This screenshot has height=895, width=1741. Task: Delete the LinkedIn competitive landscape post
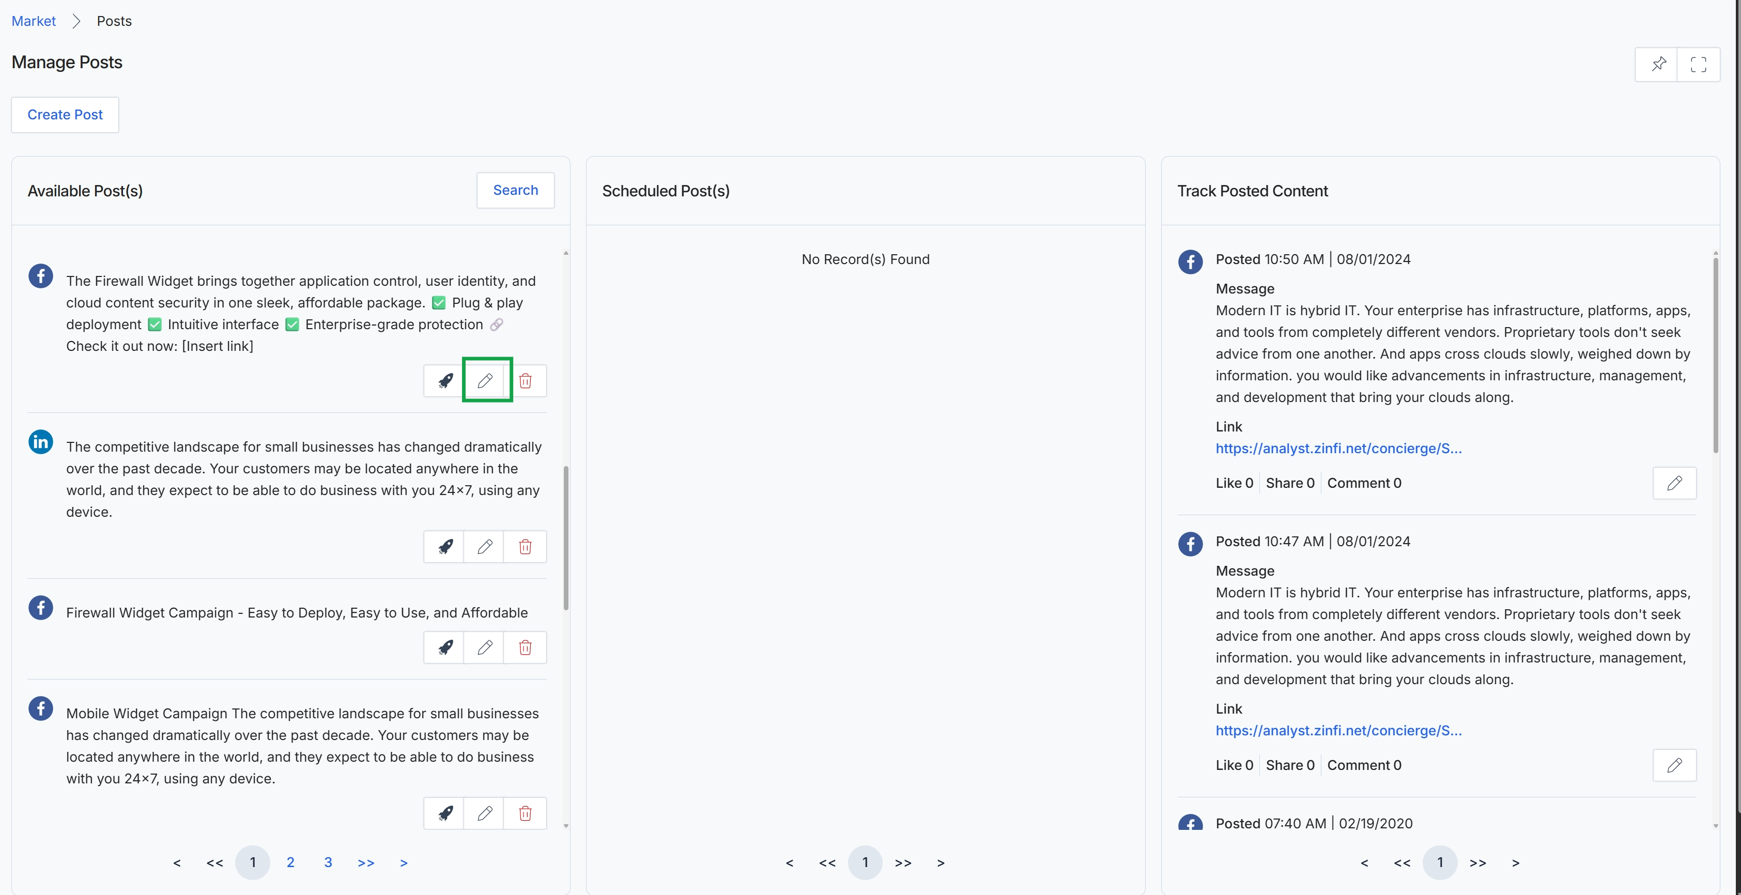[x=525, y=546]
